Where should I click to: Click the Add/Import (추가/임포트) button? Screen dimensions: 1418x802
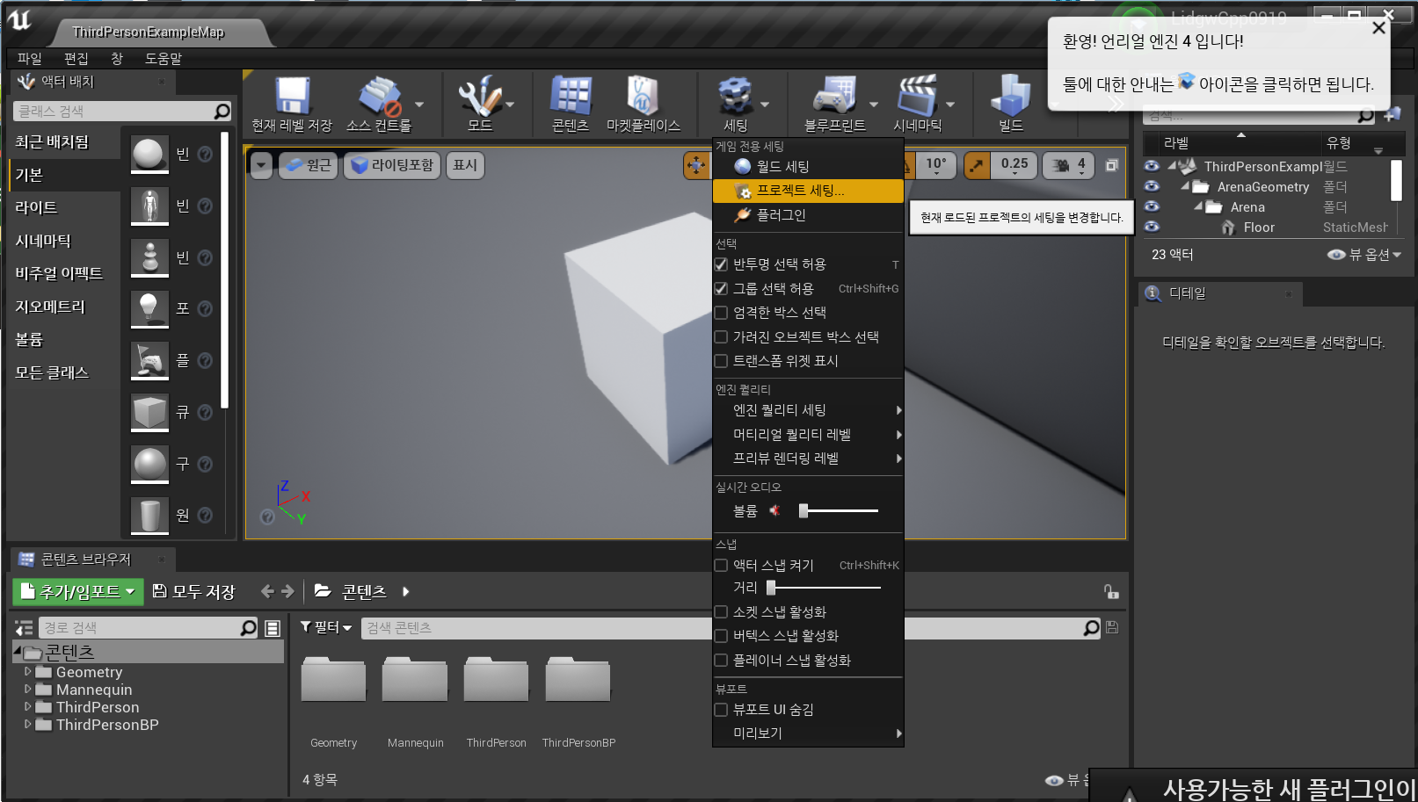click(x=77, y=592)
